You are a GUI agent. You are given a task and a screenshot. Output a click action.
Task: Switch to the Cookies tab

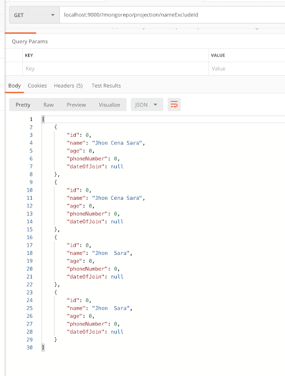(x=37, y=86)
